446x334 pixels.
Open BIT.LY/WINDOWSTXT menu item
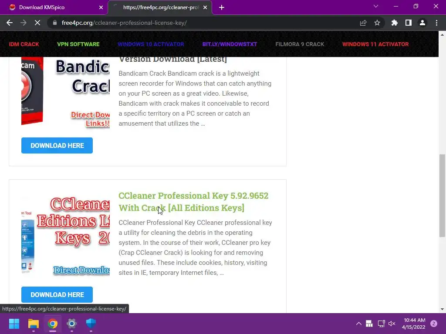coord(230,44)
